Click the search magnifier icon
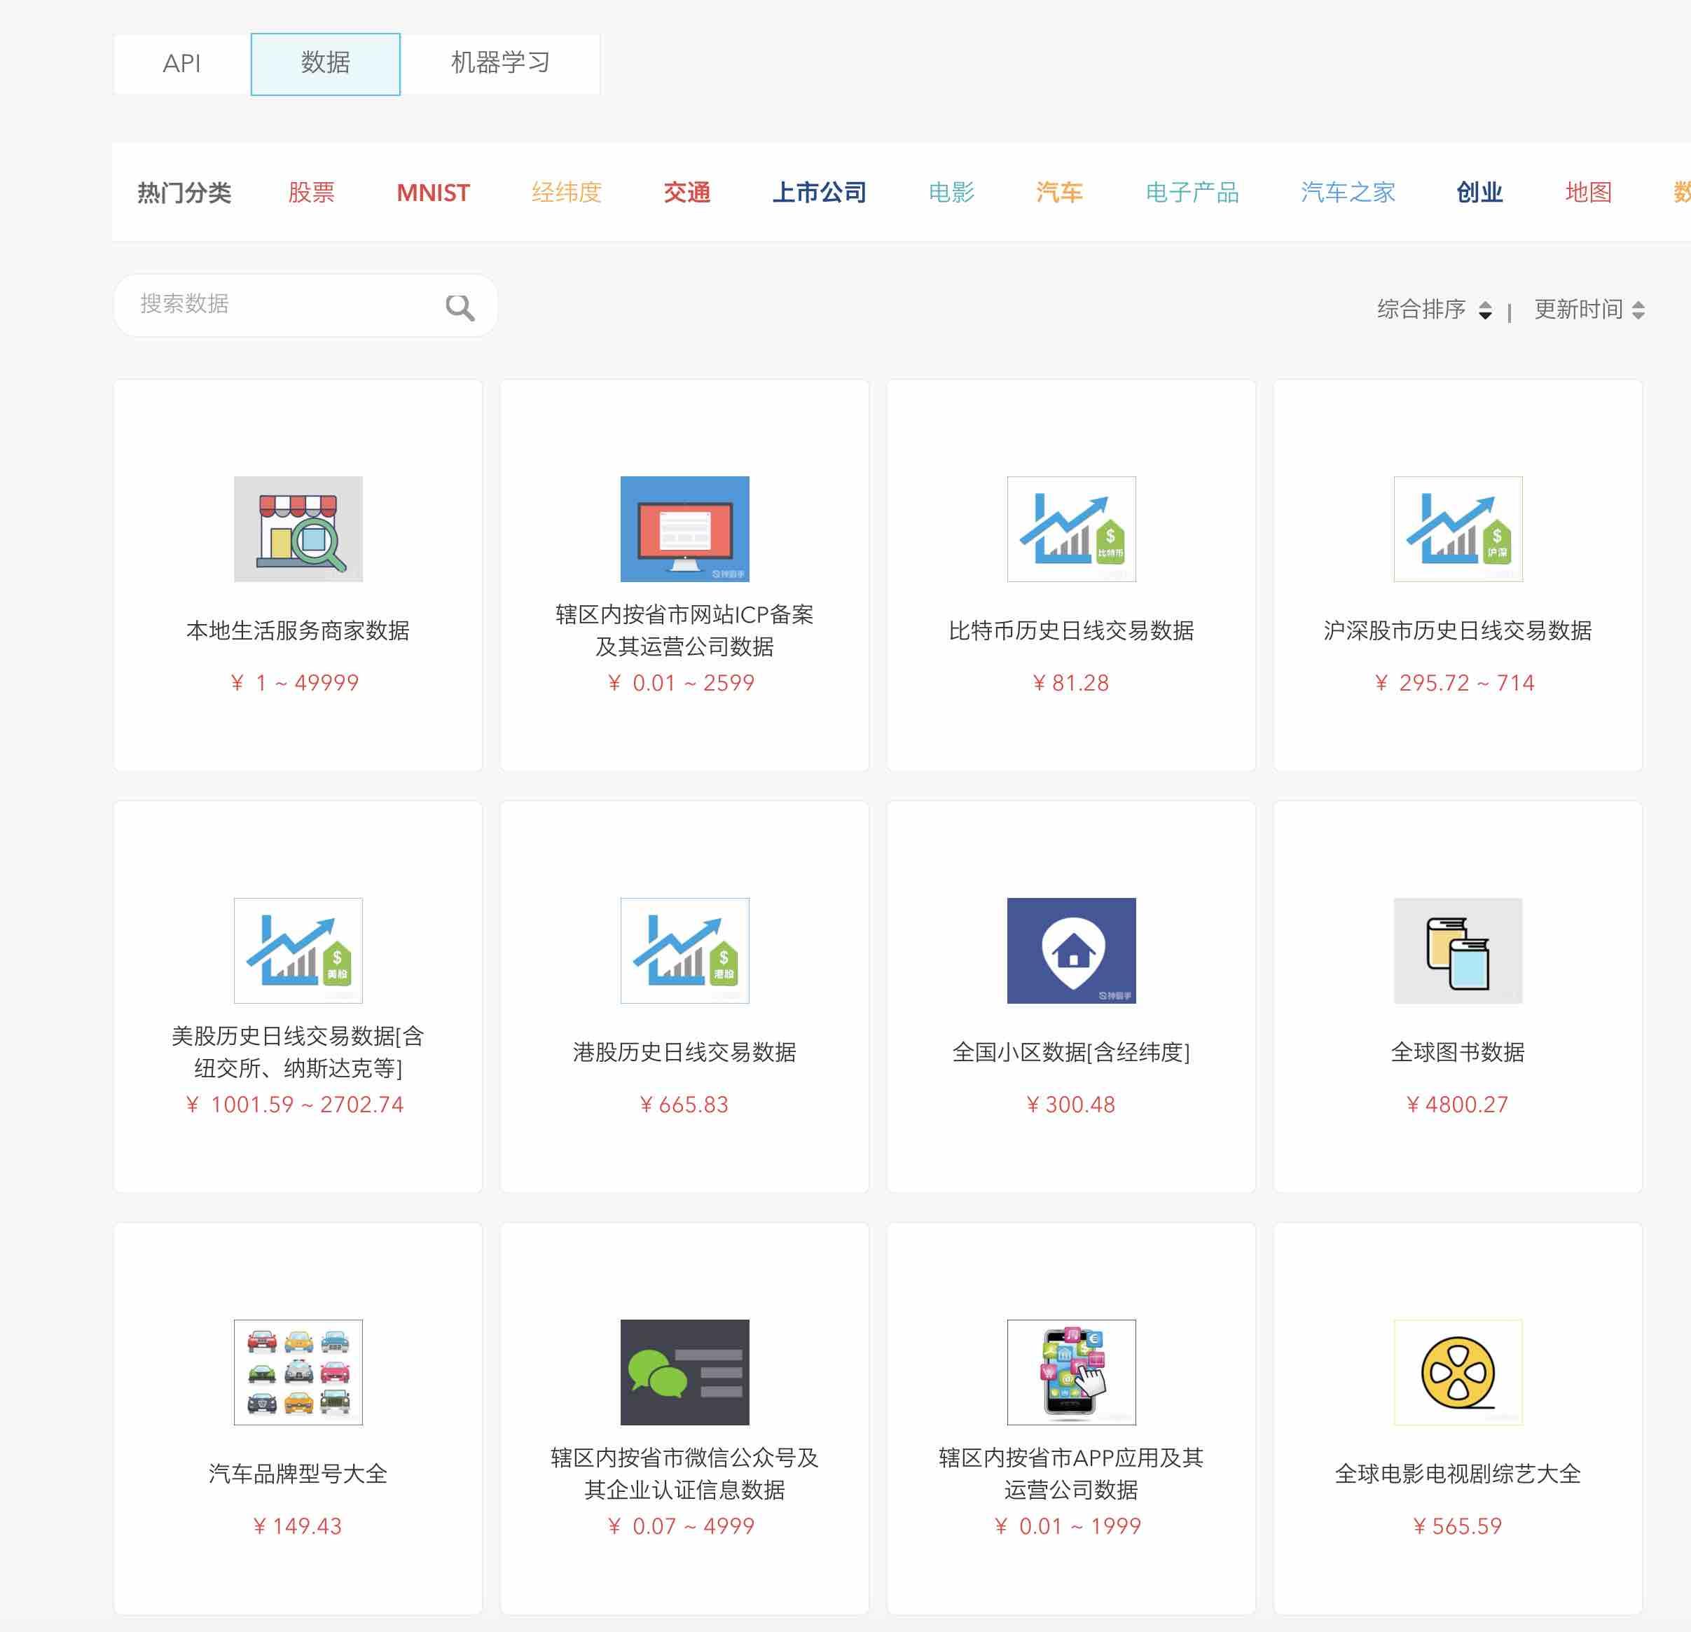 coord(459,307)
